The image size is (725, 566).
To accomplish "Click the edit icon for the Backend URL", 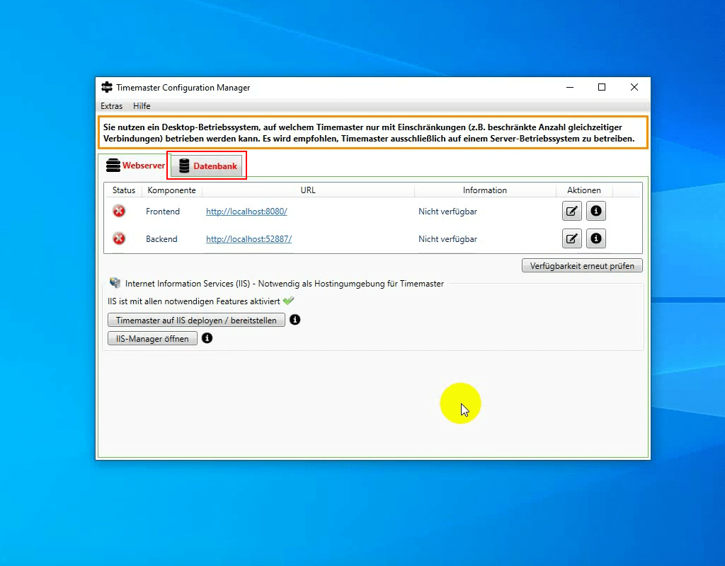I will click(x=571, y=238).
